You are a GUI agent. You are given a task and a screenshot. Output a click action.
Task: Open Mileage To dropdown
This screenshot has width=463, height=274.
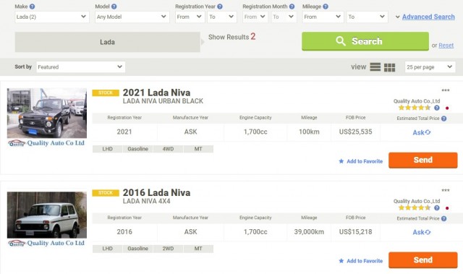click(x=367, y=17)
